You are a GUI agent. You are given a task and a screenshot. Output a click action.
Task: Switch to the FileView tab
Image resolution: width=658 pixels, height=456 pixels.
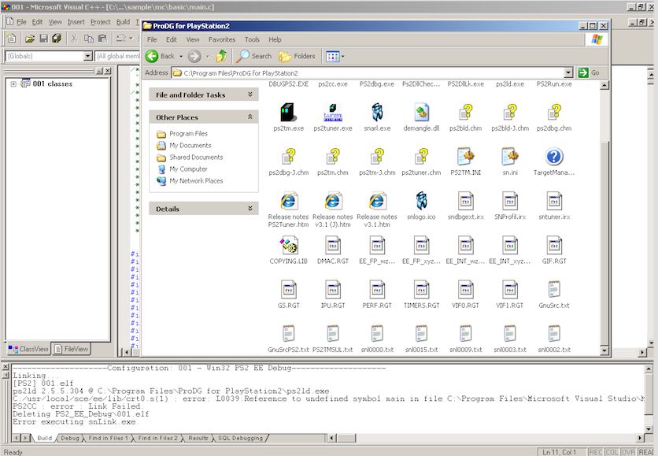(x=72, y=349)
